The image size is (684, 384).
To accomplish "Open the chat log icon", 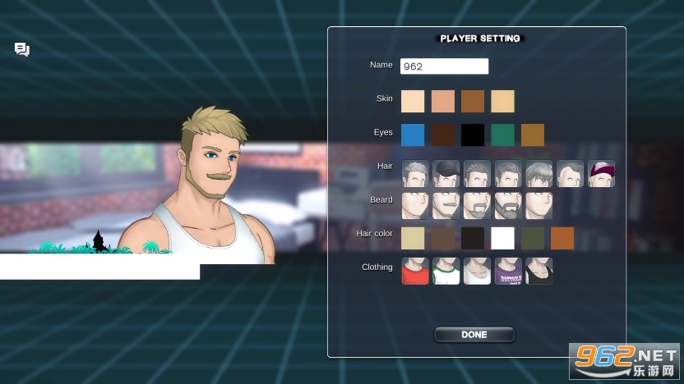I will point(22,49).
